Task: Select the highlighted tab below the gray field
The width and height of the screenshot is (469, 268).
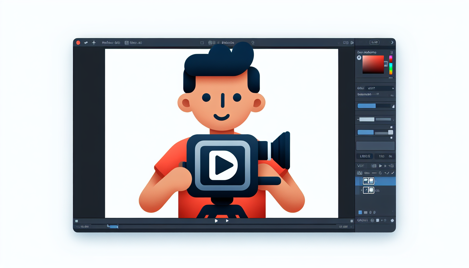Action: pos(365,156)
